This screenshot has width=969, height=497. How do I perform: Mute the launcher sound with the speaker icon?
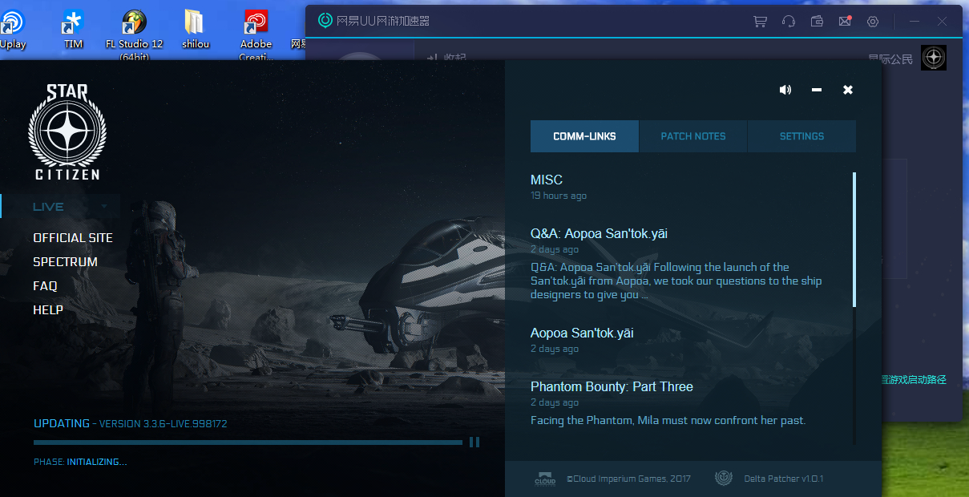(785, 90)
